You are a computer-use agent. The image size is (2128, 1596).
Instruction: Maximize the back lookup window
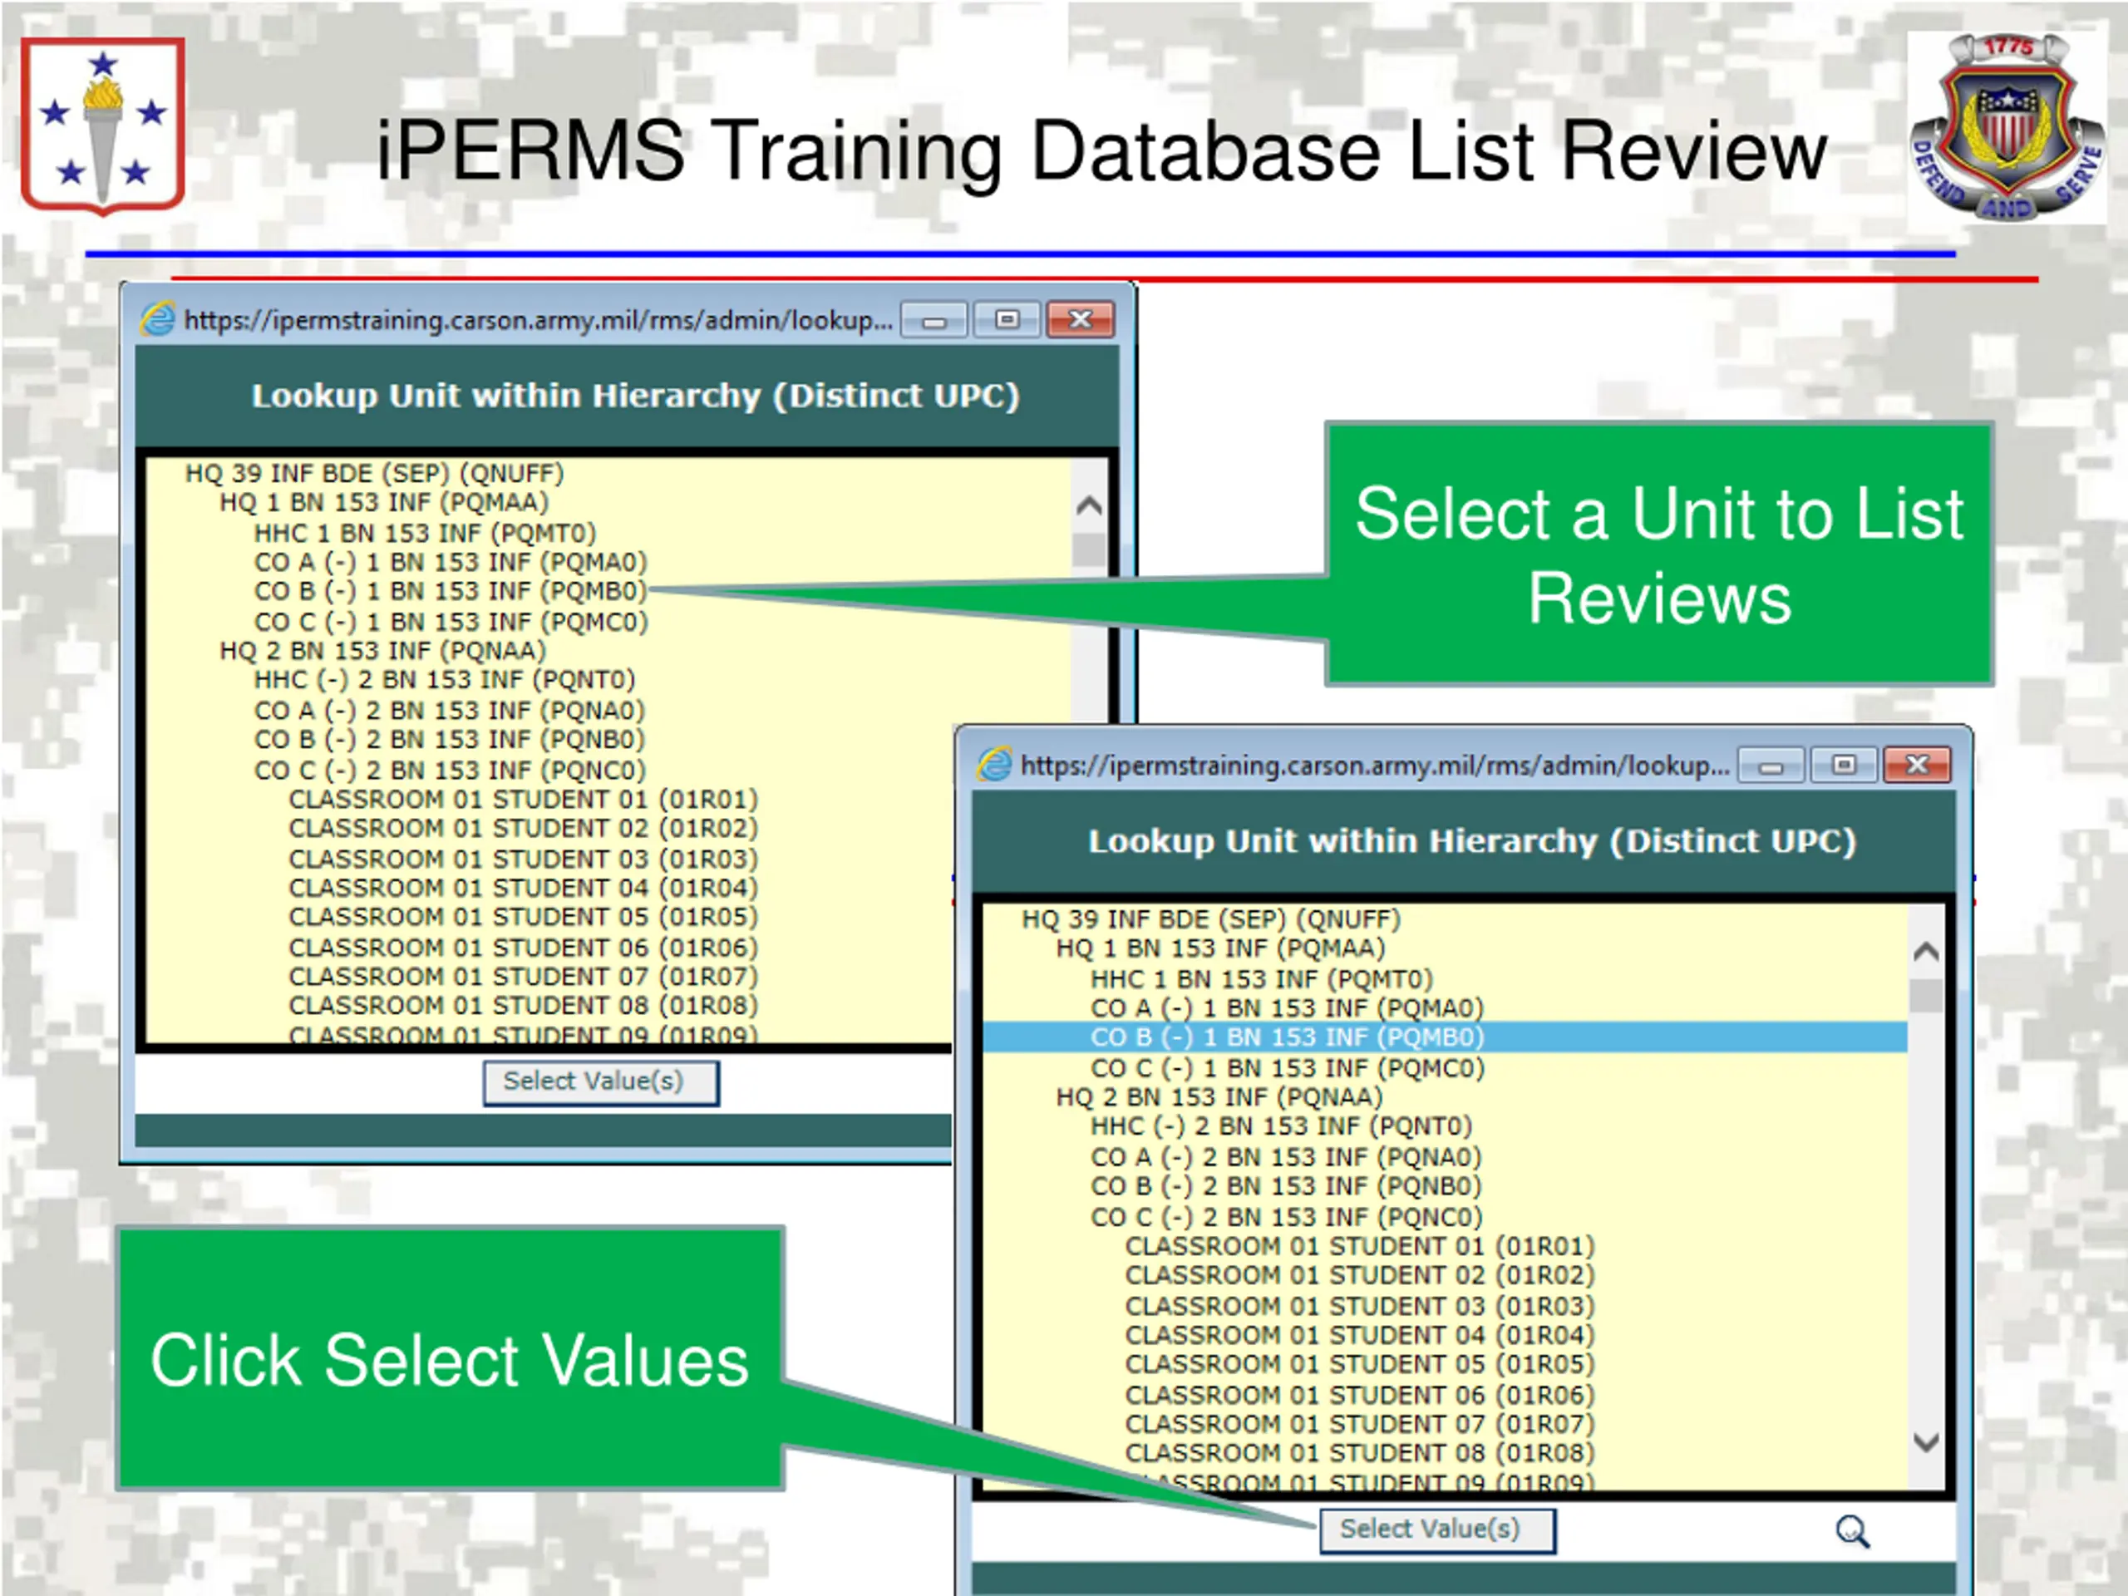[x=1007, y=319]
